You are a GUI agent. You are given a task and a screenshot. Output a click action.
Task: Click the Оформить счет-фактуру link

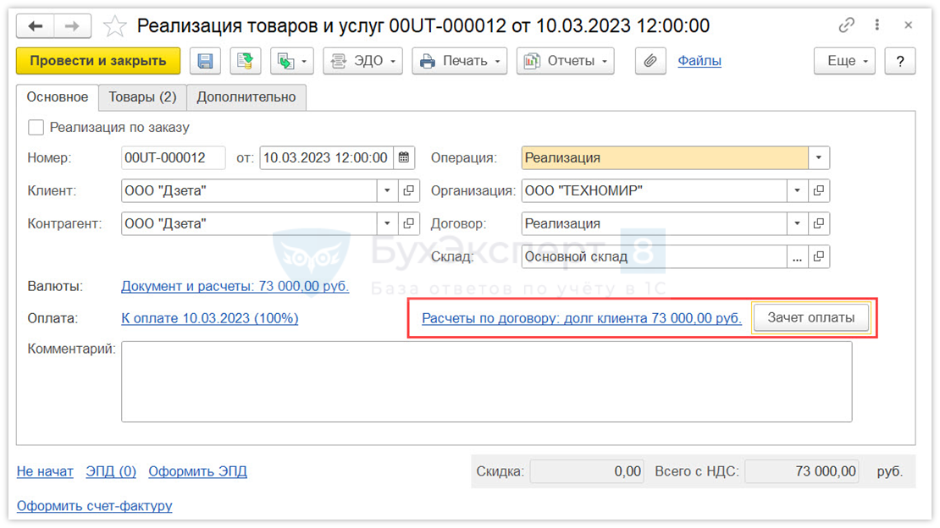click(94, 506)
